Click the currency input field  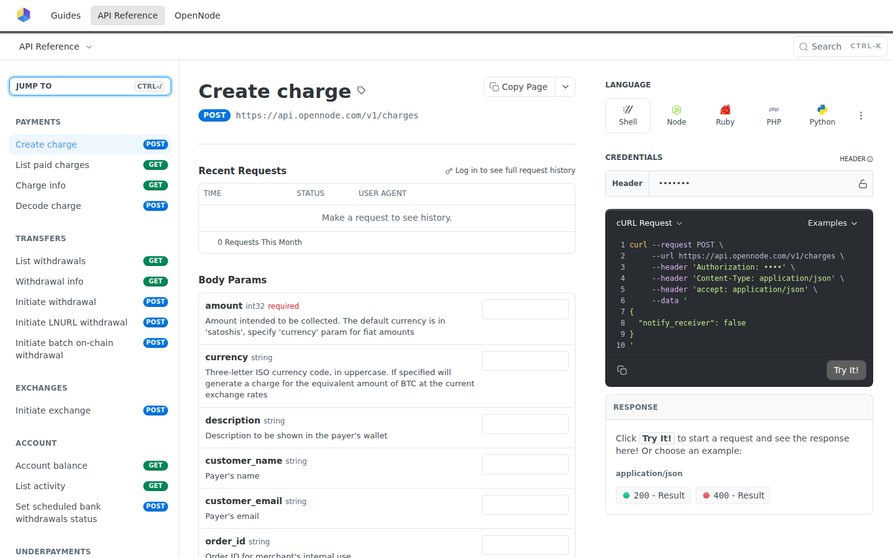click(525, 361)
